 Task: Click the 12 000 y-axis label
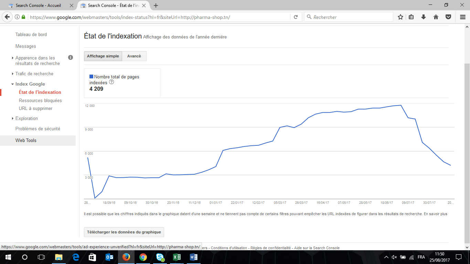[x=90, y=106]
